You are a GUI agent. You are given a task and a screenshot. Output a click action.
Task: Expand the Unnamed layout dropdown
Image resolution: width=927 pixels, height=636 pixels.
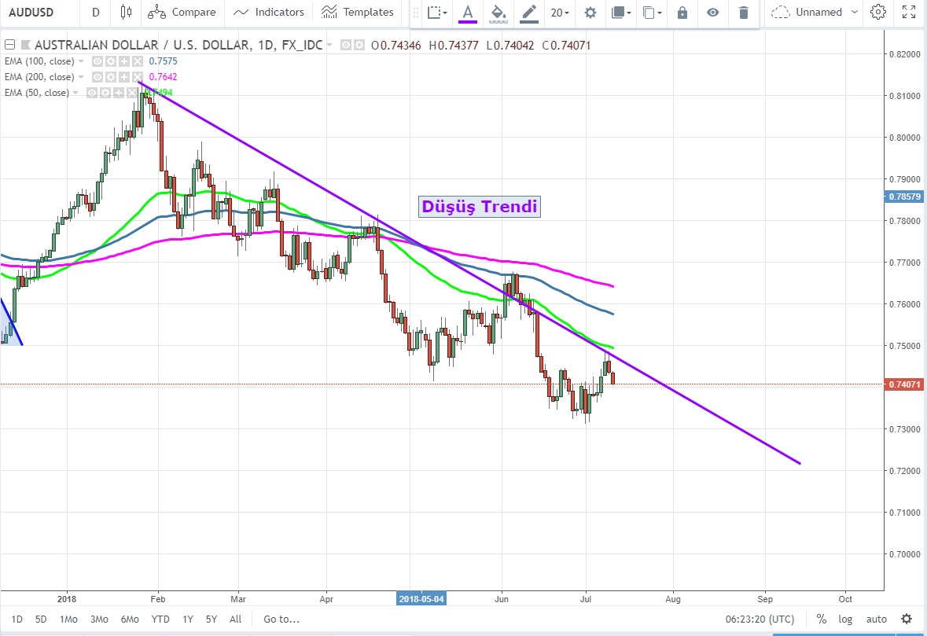pos(854,12)
